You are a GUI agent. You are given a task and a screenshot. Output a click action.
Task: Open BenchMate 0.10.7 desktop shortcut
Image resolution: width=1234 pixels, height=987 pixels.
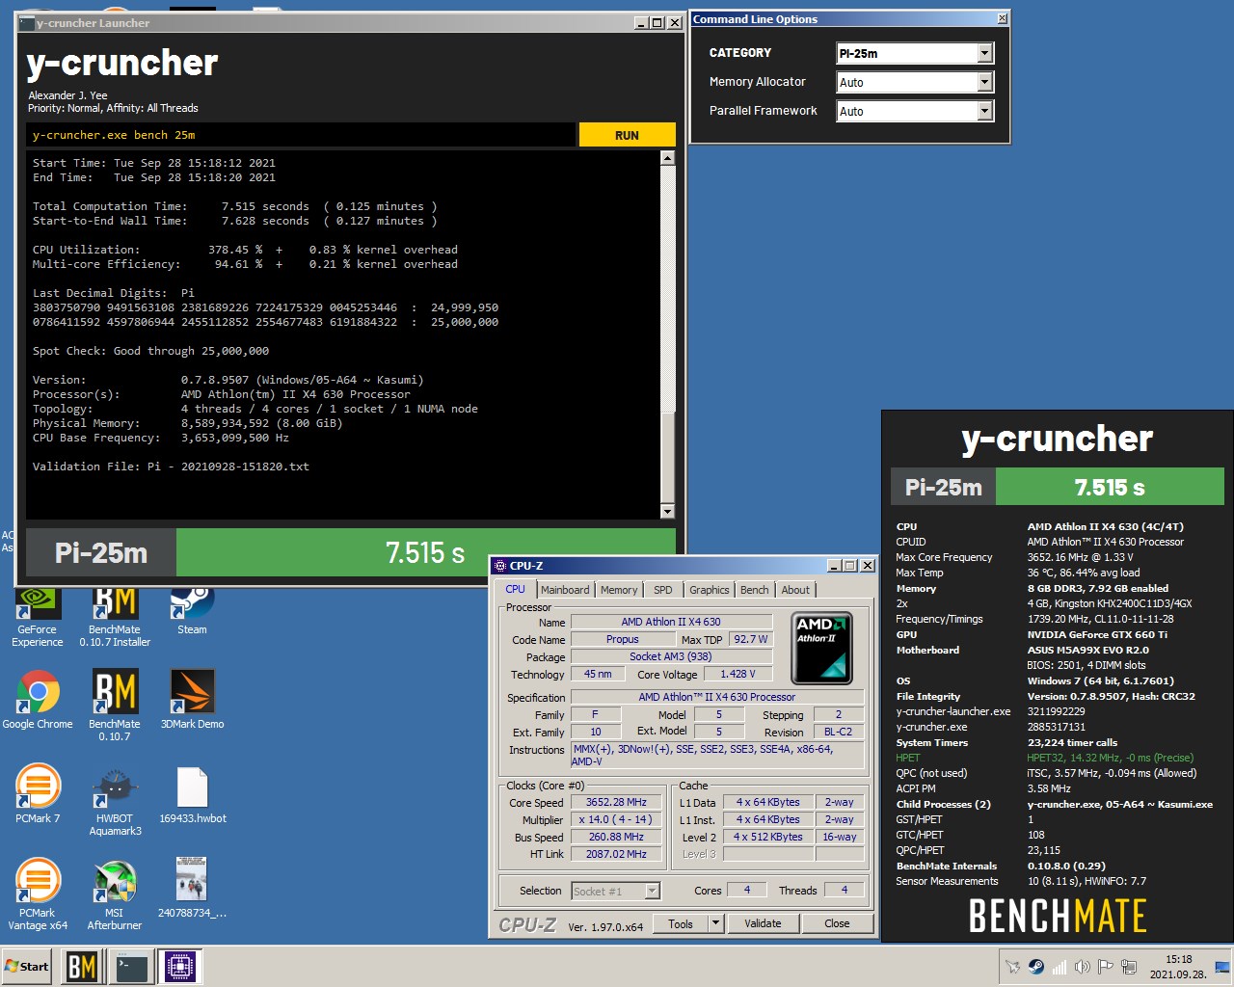click(115, 706)
